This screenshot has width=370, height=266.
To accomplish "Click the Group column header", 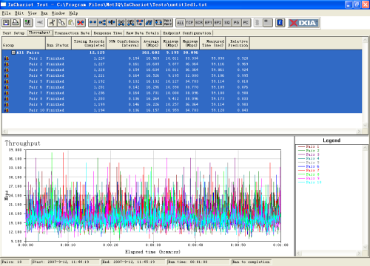I will (x=24, y=44).
